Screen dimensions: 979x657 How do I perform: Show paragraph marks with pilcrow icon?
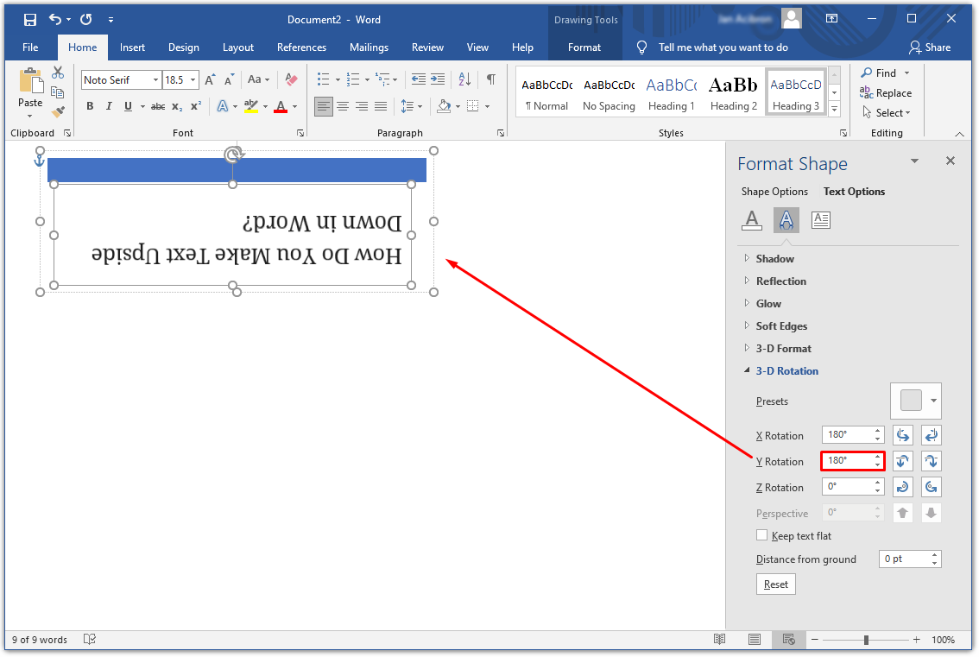tap(490, 79)
